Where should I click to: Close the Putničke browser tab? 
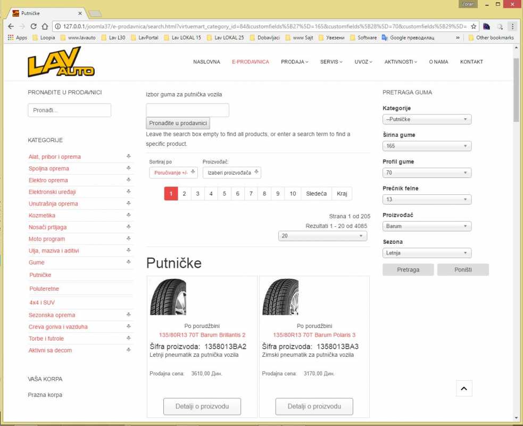[x=80, y=13]
